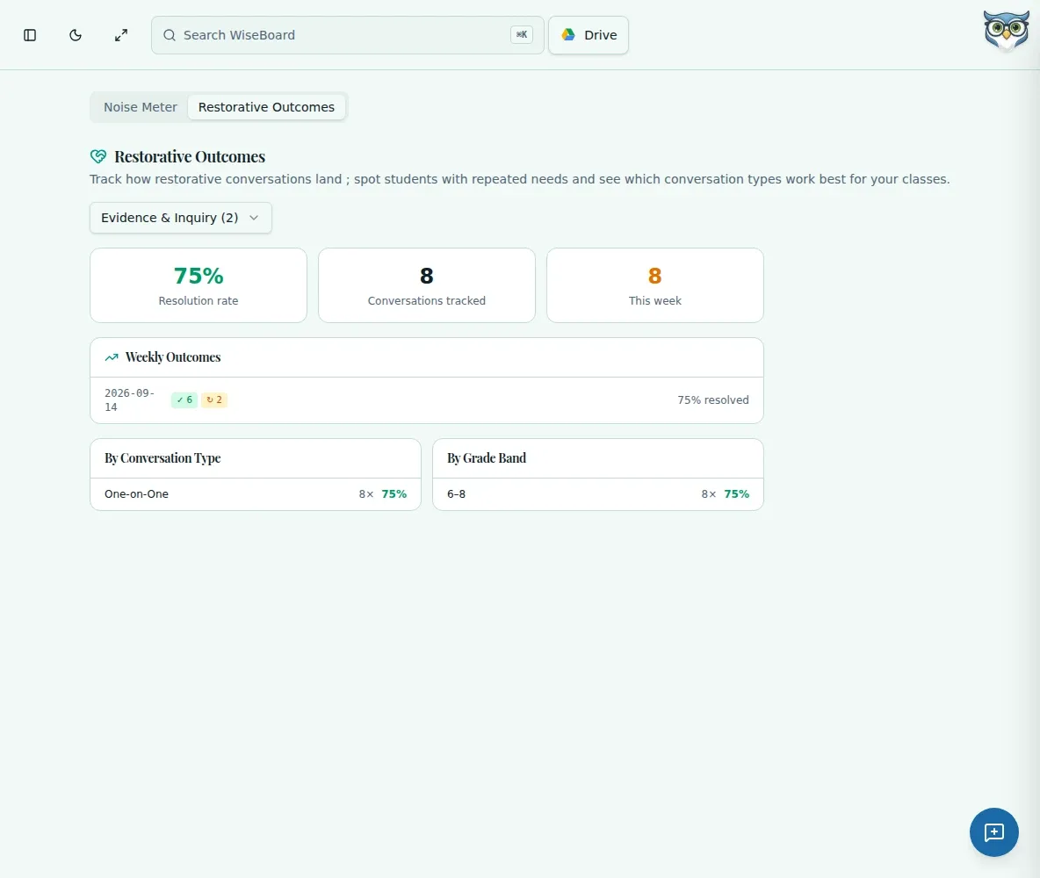Click the This week card
Screen dimensions: 1040x878
(x=654, y=285)
